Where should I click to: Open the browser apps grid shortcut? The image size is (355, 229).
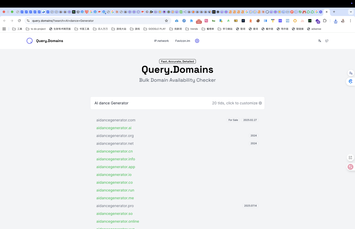4,29
